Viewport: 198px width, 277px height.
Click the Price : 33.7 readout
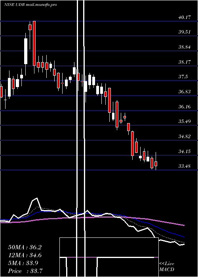[x=25, y=271]
